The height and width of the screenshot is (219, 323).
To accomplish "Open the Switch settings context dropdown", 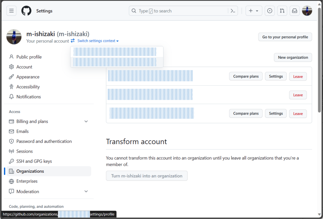I will [x=98, y=41].
